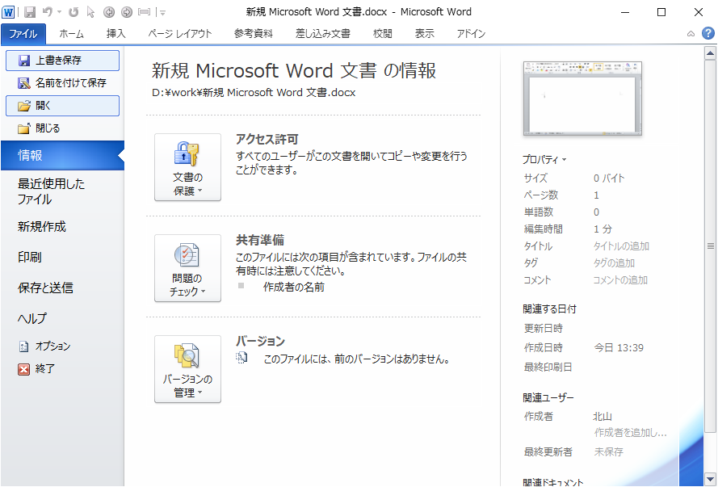Go to the 印刷 section
718x487 pixels.
[x=63, y=258]
